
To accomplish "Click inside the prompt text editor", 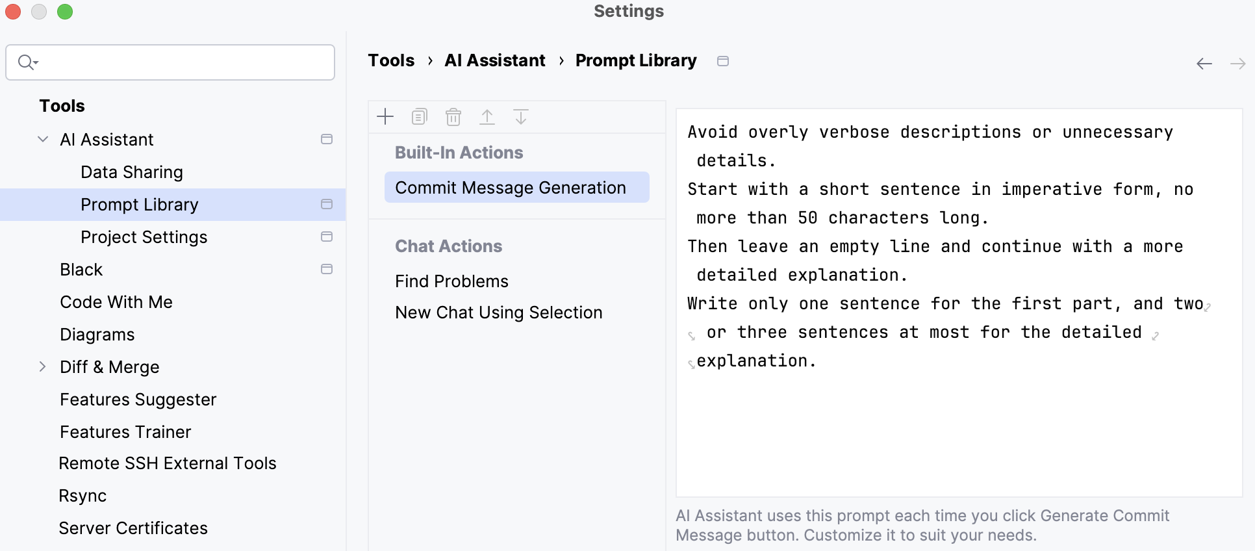I will click(x=959, y=303).
